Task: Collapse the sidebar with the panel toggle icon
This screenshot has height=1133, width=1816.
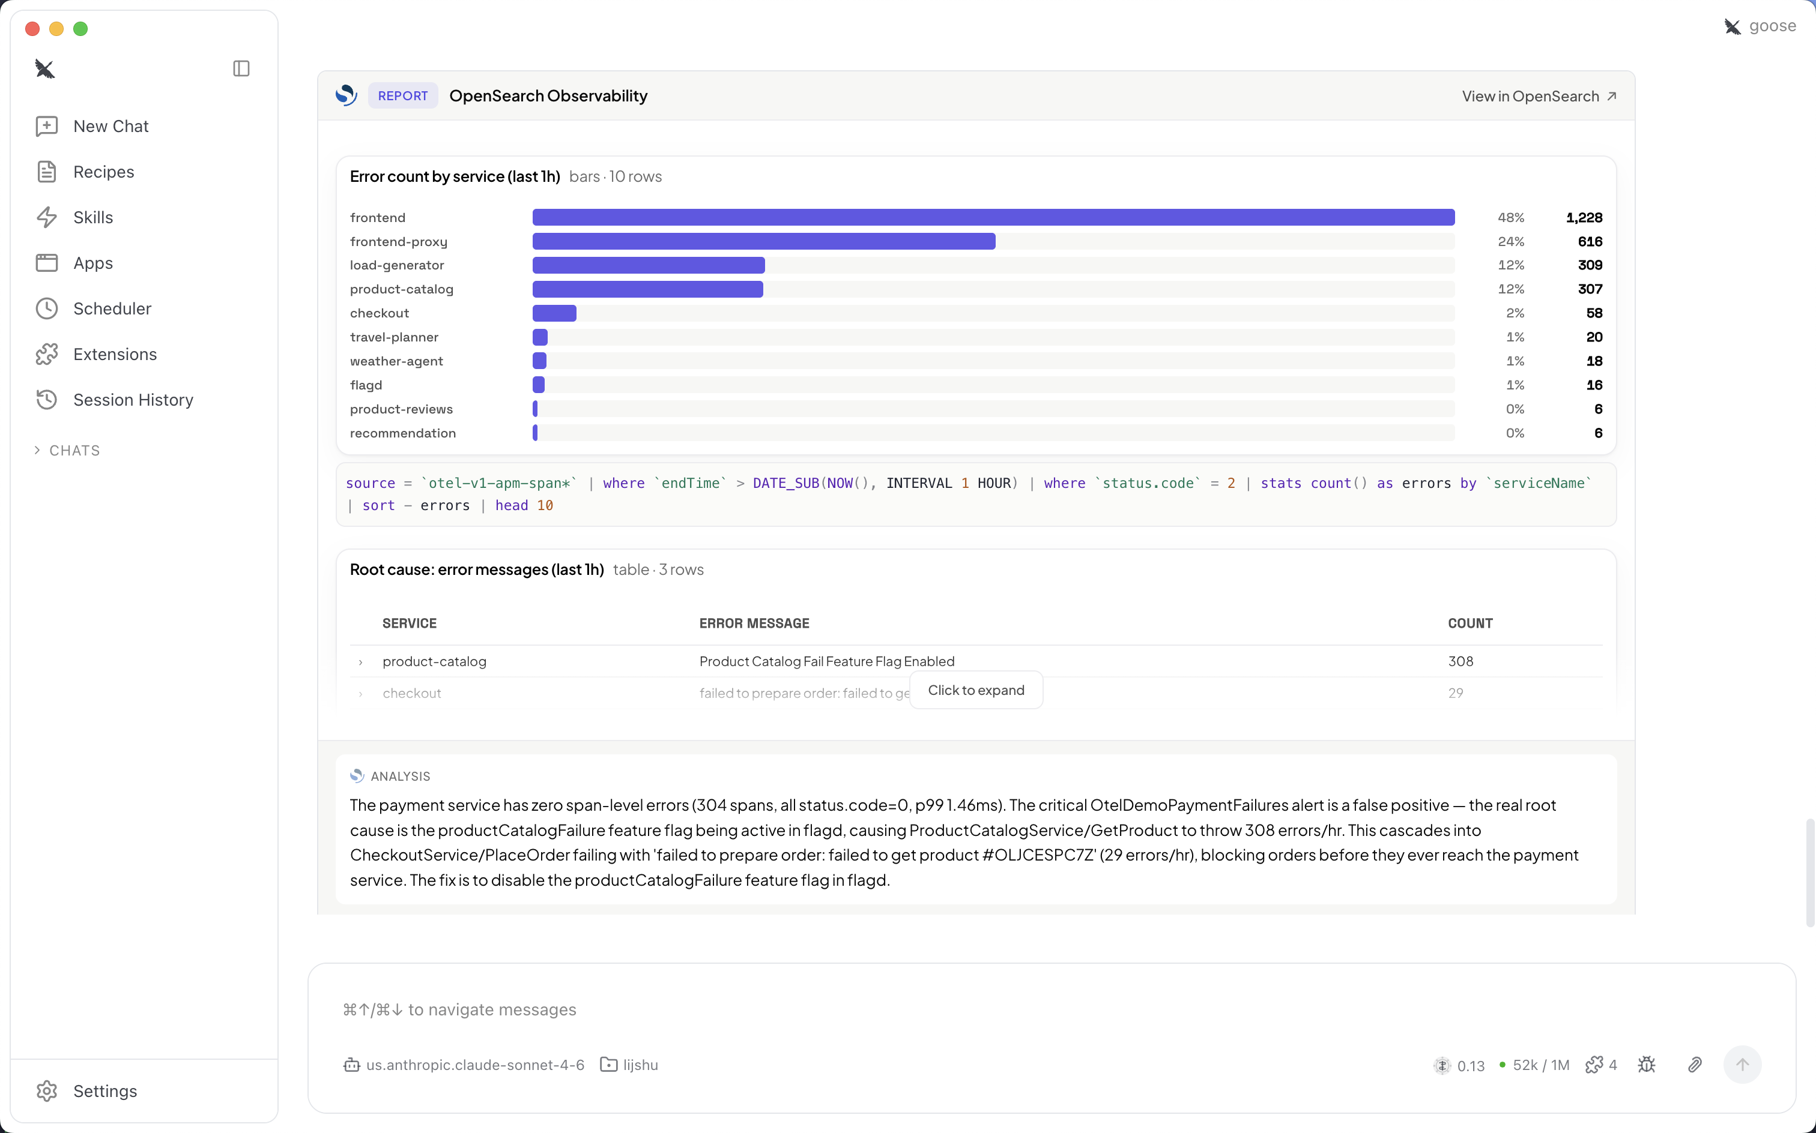Action: coord(241,69)
